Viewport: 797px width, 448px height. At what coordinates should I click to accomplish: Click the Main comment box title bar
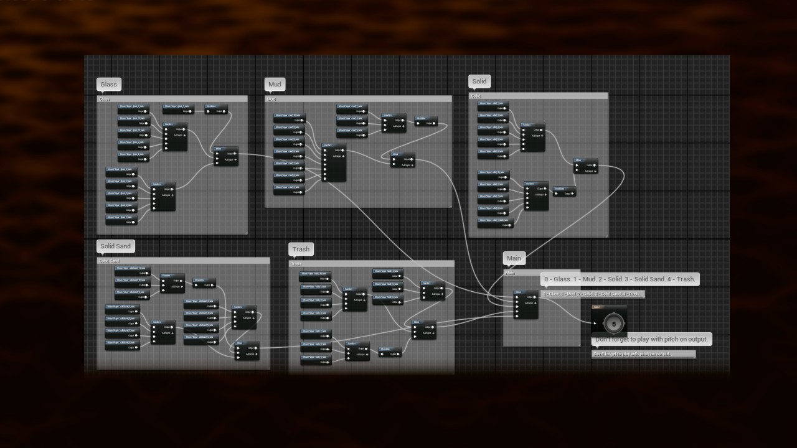540,273
